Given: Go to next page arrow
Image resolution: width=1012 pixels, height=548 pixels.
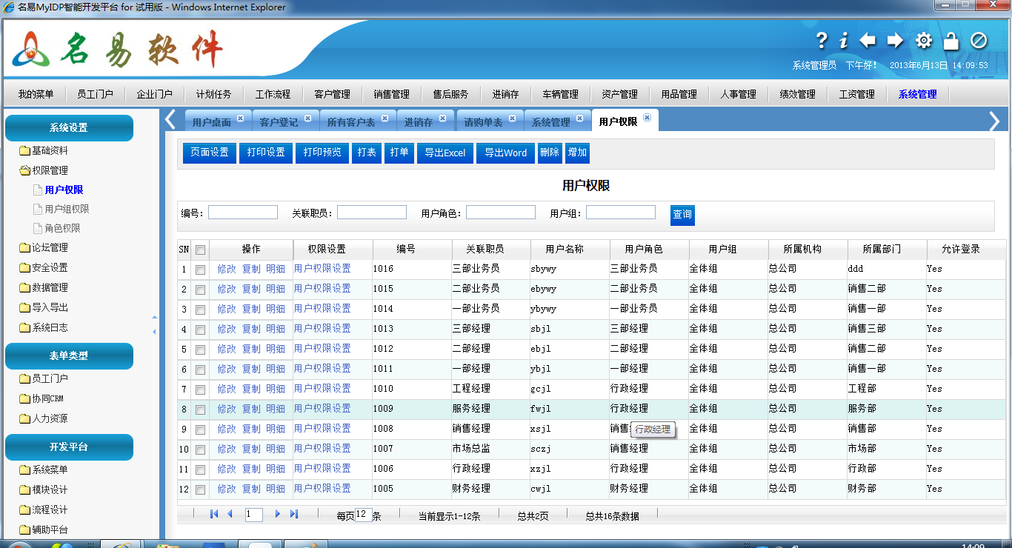Looking at the screenshot, I should 278,514.
